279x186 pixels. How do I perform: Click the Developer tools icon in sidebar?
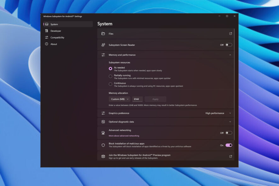pyautogui.click(x=47, y=31)
